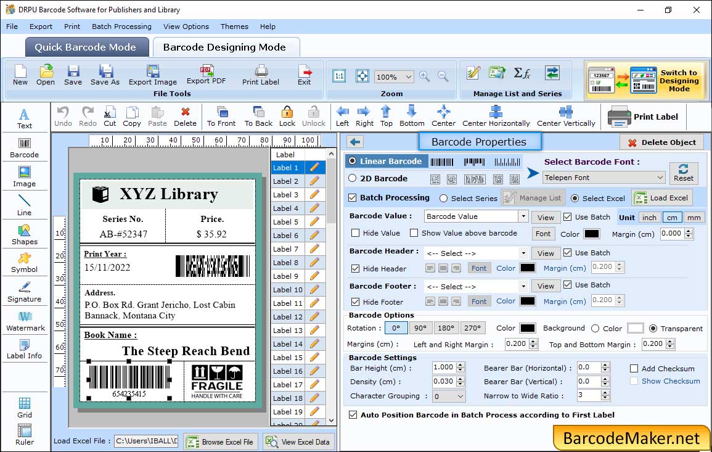Edit Label 1 with pencil icon
712x452 pixels.
point(314,167)
